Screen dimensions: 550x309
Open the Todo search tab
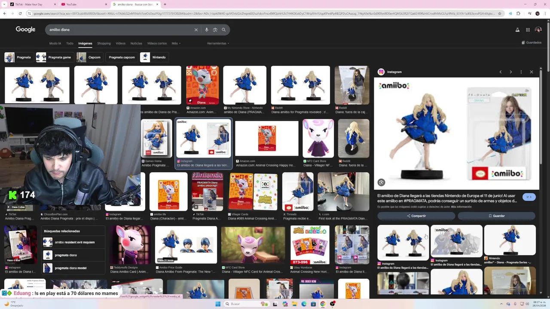(x=70, y=43)
